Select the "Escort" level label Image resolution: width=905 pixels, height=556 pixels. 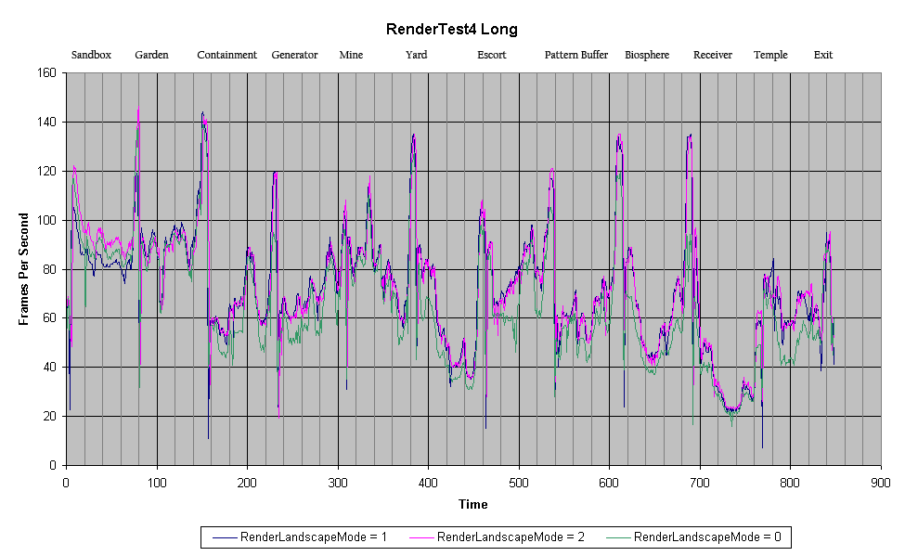click(492, 55)
